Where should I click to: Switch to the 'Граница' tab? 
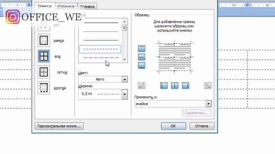(45, 6)
